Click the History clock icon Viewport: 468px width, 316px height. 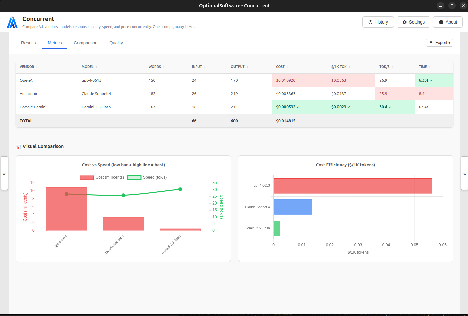[x=371, y=22]
